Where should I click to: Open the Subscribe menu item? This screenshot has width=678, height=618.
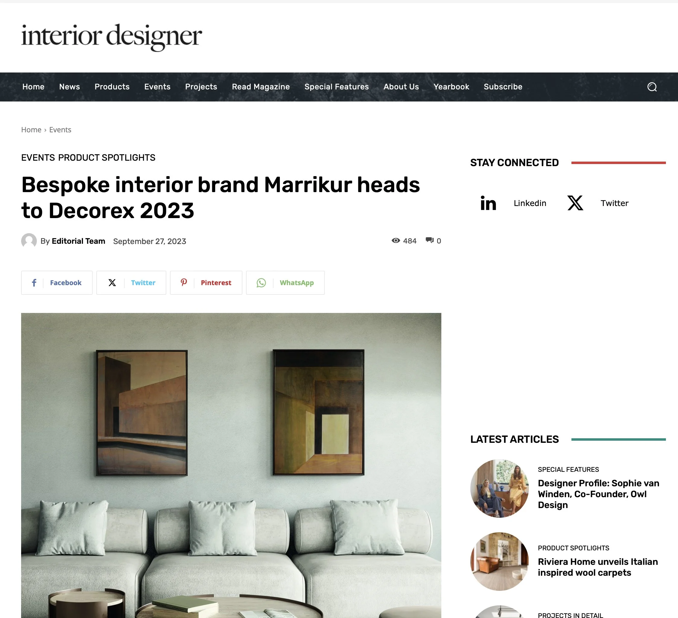click(503, 87)
